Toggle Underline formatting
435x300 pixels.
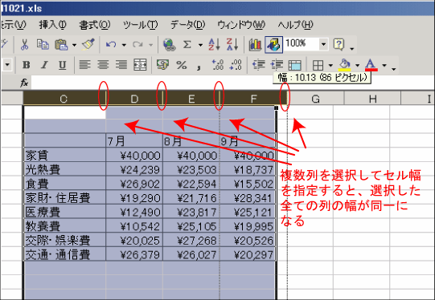click(x=63, y=65)
